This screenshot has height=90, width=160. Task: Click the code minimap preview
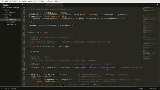click(150, 34)
